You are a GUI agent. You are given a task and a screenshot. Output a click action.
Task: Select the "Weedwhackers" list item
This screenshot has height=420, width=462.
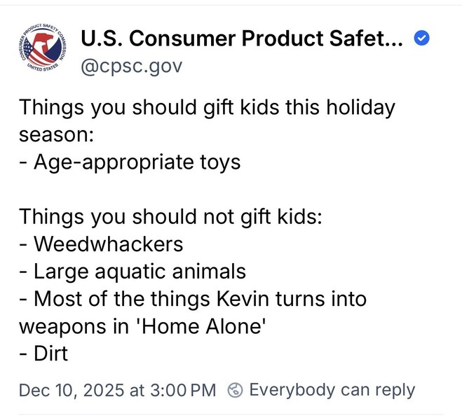click(102, 244)
